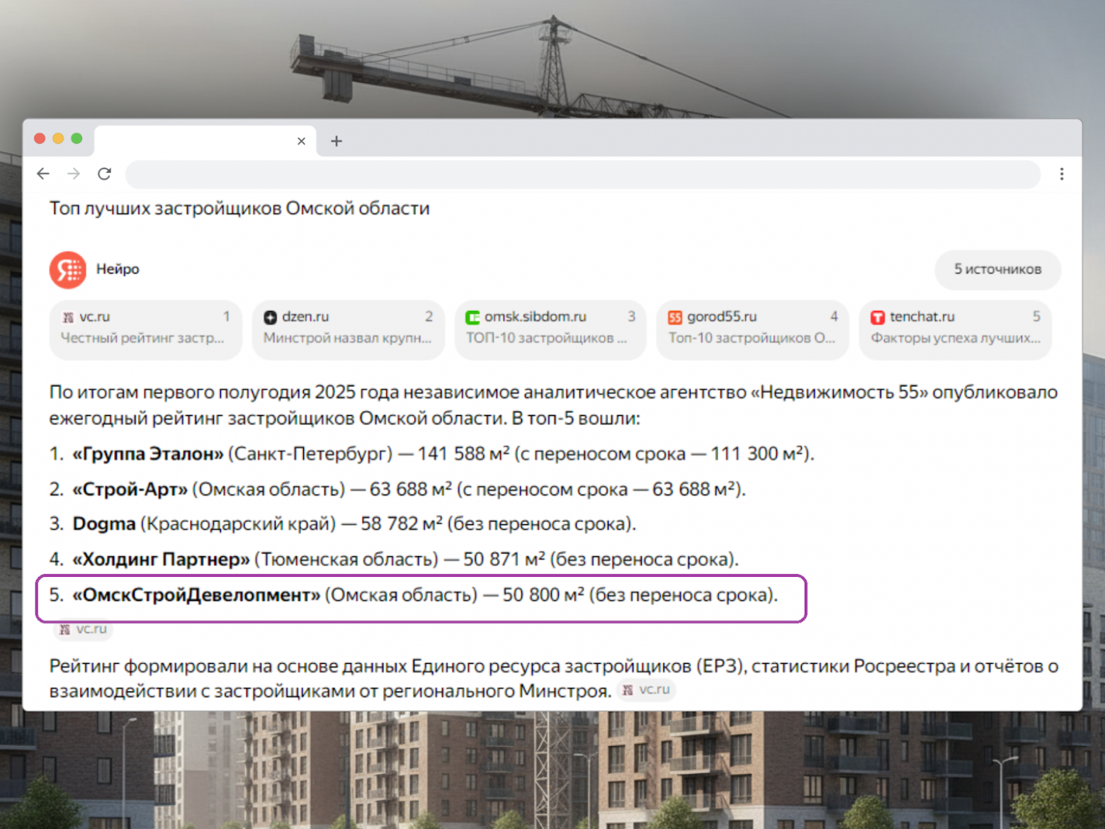The image size is (1105, 829).
Task: Click the Нейро assistant logo icon
Action: pyautogui.click(x=67, y=269)
